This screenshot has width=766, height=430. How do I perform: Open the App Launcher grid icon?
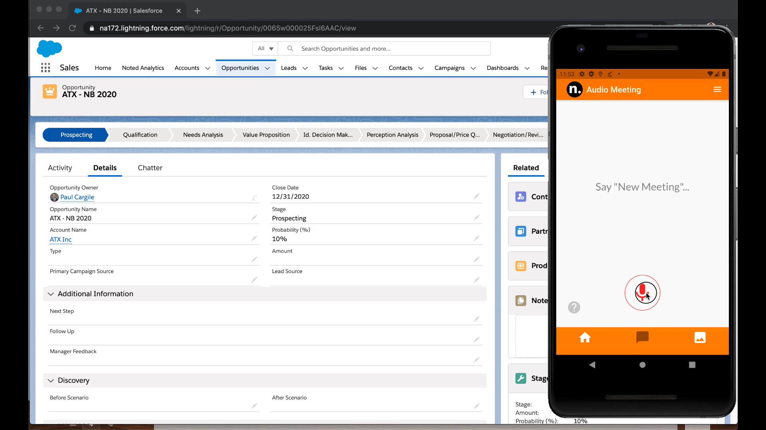(45, 68)
